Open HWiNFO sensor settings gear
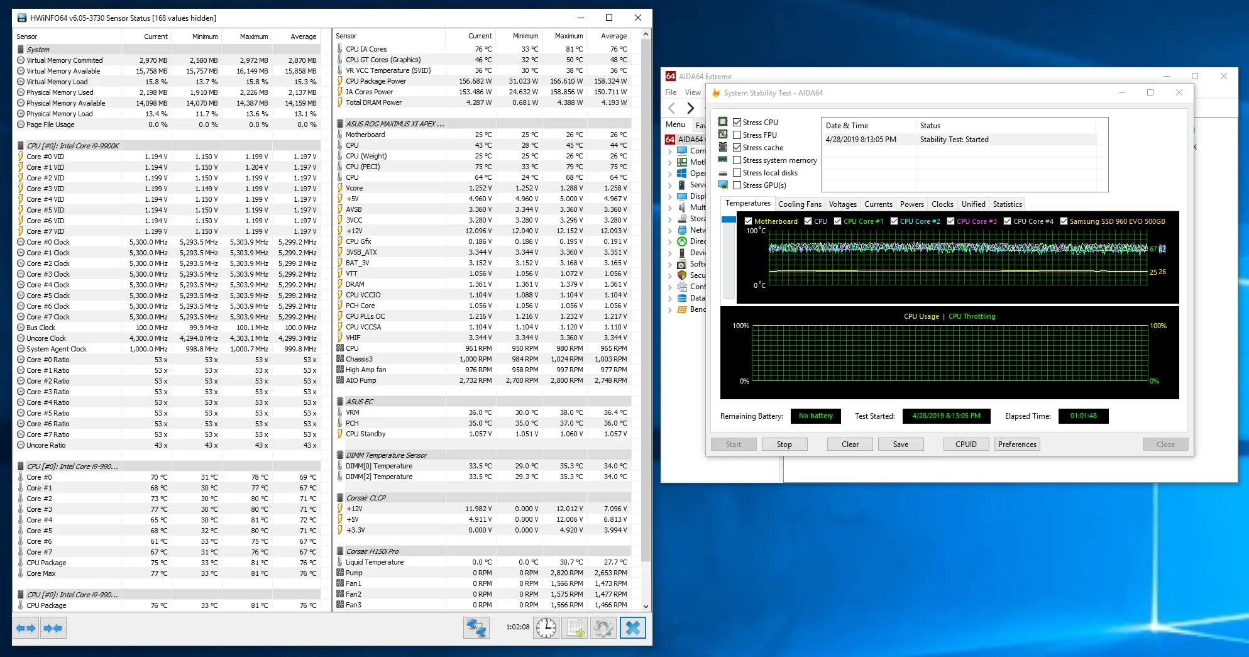Image resolution: width=1249 pixels, height=657 pixels. coord(603,627)
